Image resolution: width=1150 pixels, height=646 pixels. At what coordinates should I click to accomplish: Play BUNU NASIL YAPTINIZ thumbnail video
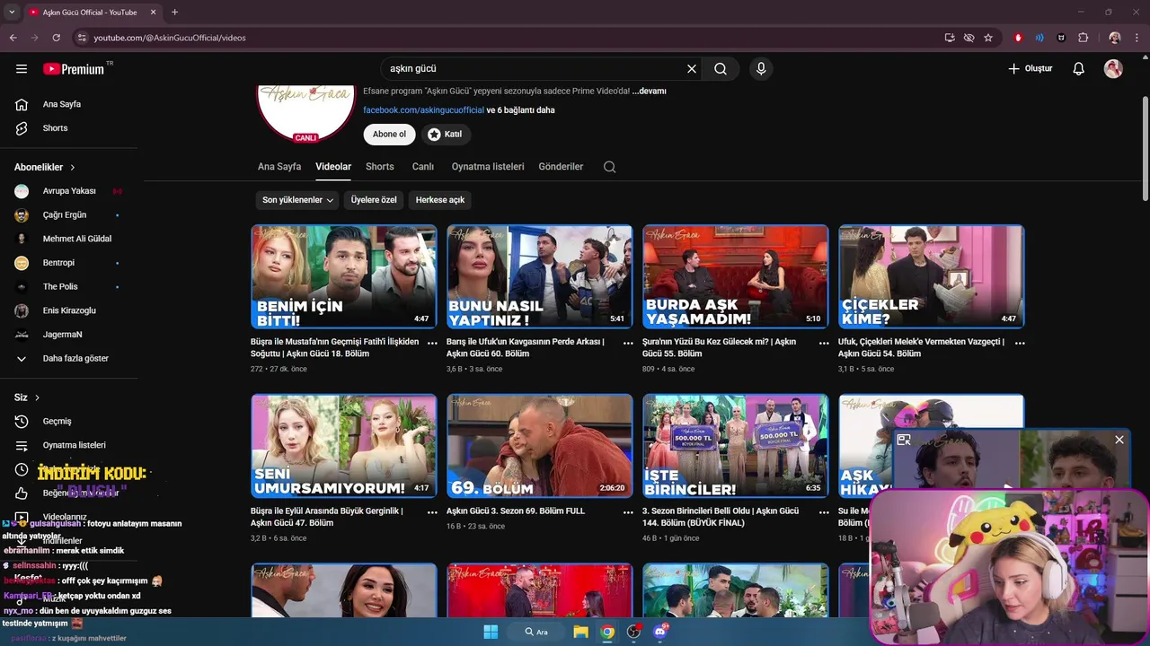540,276
